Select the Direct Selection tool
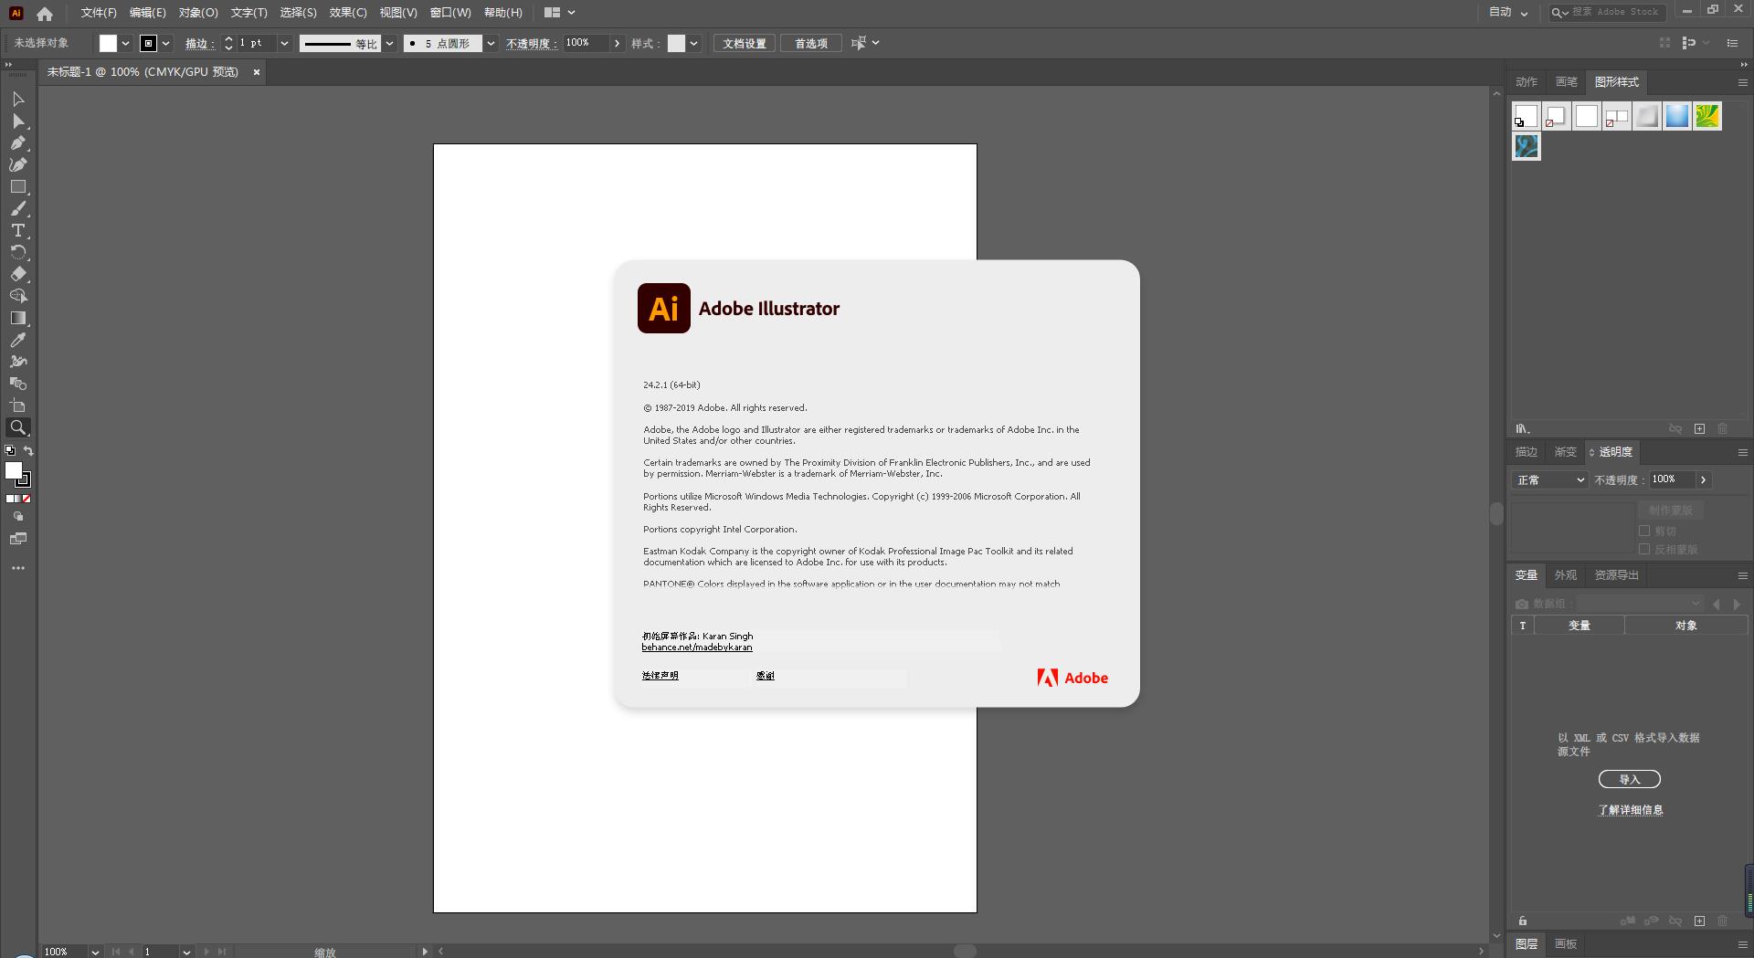The height and width of the screenshot is (958, 1754). (x=18, y=121)
